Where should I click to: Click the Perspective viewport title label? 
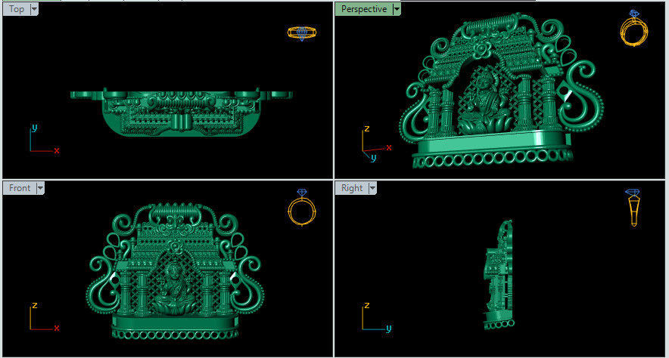[x=364, y=9]
